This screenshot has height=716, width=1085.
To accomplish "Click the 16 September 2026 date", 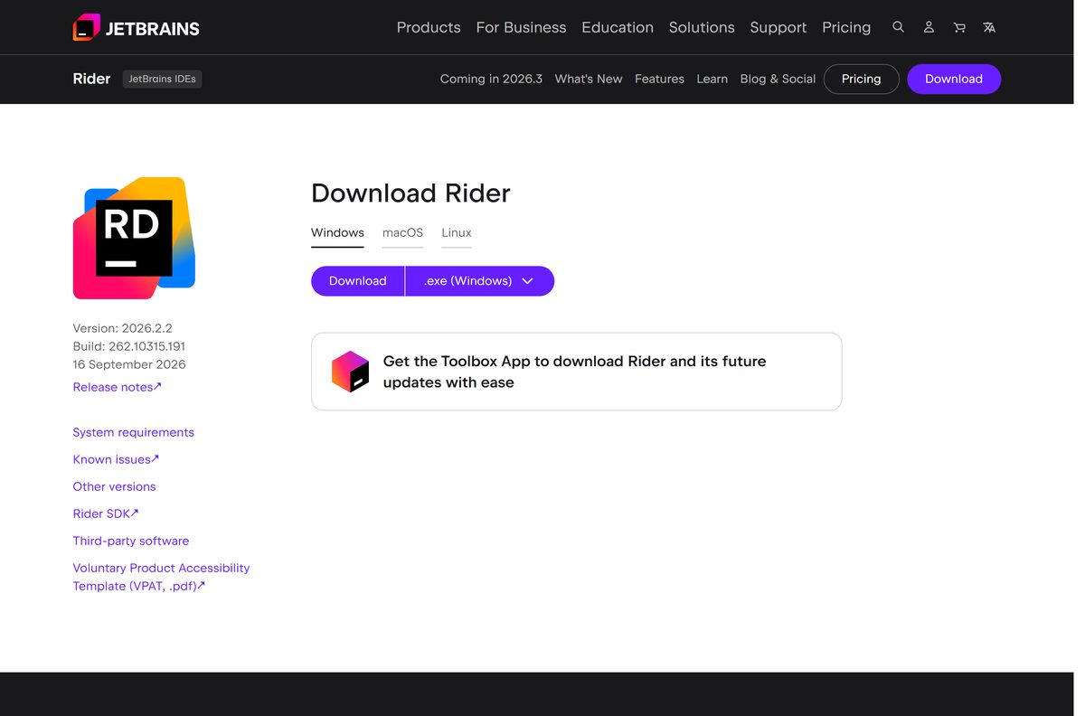I will coord(129,364).
